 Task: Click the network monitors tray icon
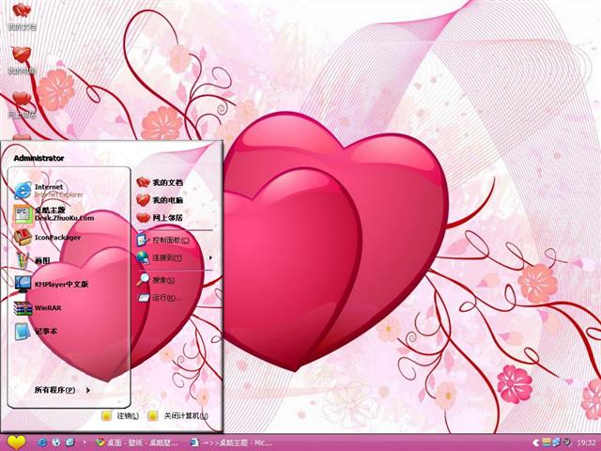[x=556, y=443]
